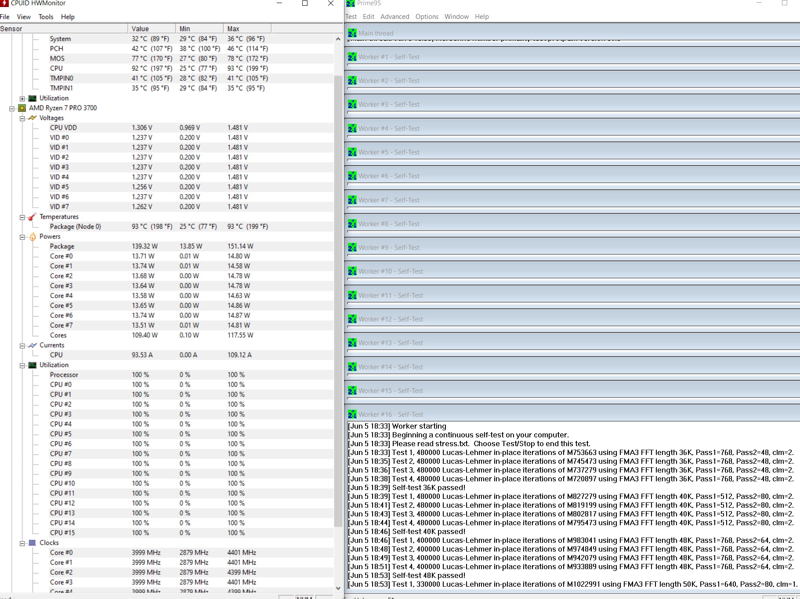Viewport: 800px width, 599px height.
Task: Click the Worker #9 Self-Test icon
Action: point(352,247)
